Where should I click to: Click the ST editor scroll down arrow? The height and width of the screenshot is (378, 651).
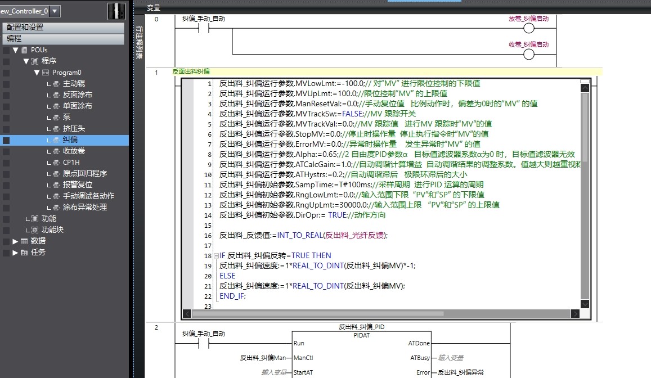[585, 304]
